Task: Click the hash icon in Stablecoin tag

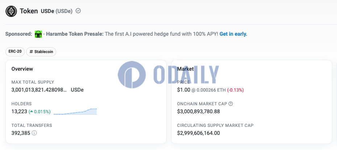Action: coord(31,52)
